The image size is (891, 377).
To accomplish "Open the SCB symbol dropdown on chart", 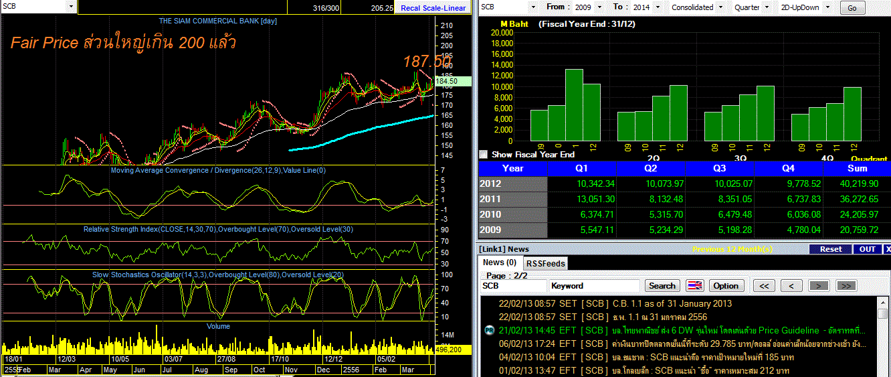I will (x=71, y=7).
